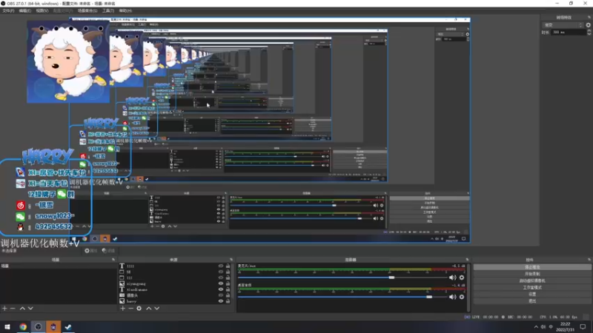The width and height of the screenshot is (593, 333).
Task: Click the 停止推流 button
Action: click(532, 267)
